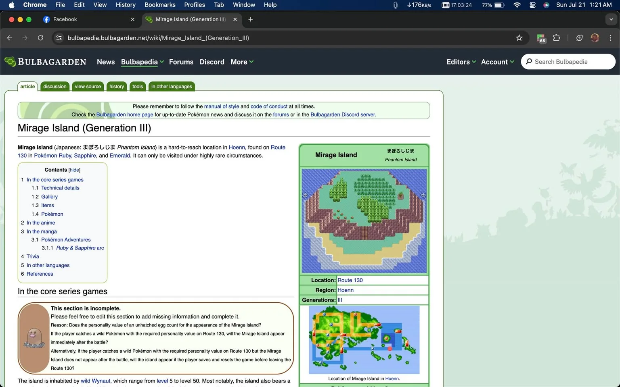Click the address bar URL
The width and height of the screenshot is (620, 387).
[x=158, y=38]
